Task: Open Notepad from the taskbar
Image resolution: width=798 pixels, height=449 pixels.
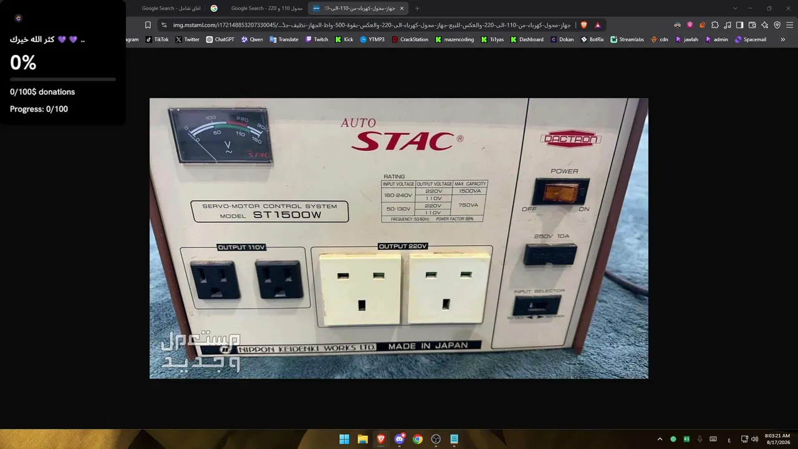Action: click(454, 439)
